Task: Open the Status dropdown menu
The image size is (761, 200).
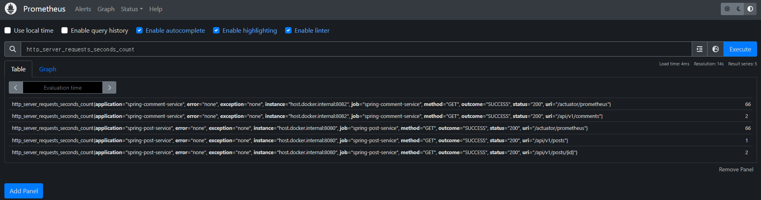Action: (132, 9)
